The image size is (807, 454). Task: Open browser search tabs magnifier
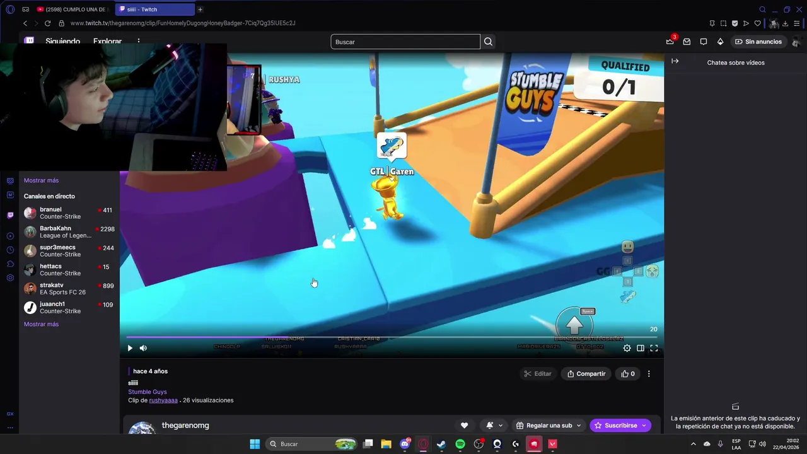(x=762, y=9)
